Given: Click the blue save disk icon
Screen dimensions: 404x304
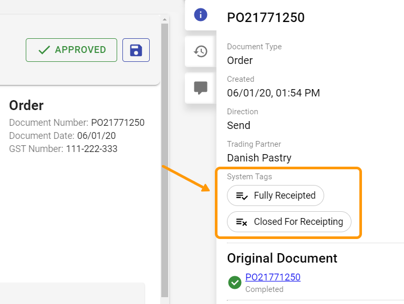Looking at the screenshot, I should tap(136, 50).
